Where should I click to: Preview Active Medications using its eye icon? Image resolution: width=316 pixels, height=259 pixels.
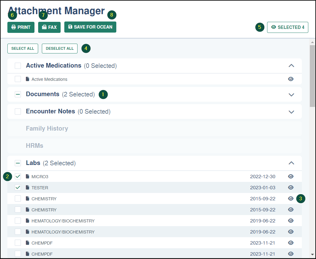click(291, 79)
